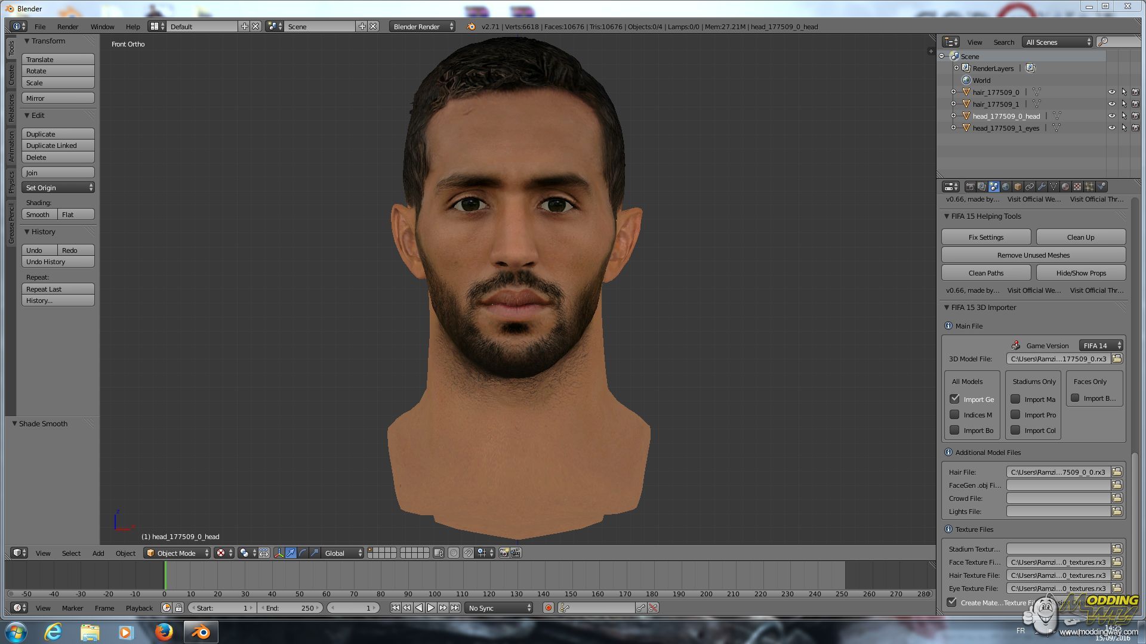Image resolution: width=1146 pixels, height=644 pixels.
Task: Toggle the 3D manipulator axes icon
Action: point(279,553)
